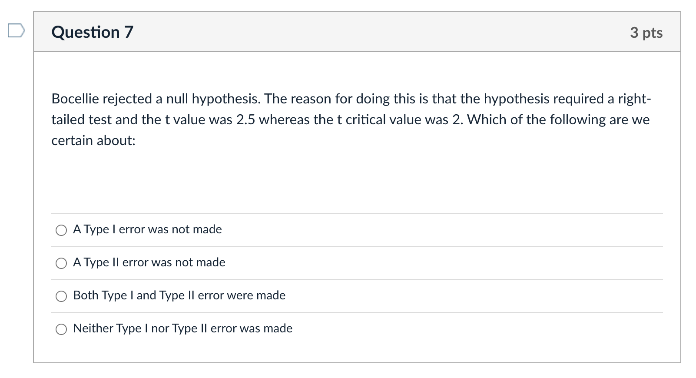Click the Question 7 header bar

(x=348, y=32)
